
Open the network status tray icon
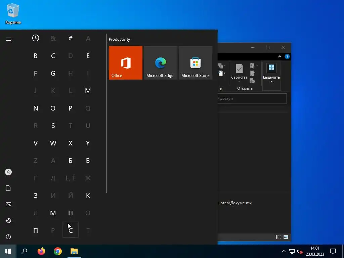point(292,251)
